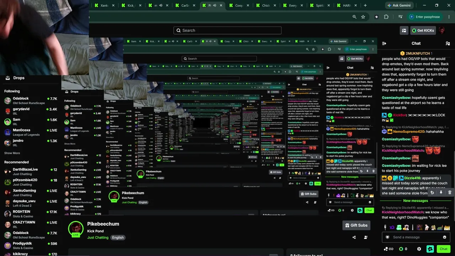Delete Dizzle416's message with trash icon

(x=450, y=193)
